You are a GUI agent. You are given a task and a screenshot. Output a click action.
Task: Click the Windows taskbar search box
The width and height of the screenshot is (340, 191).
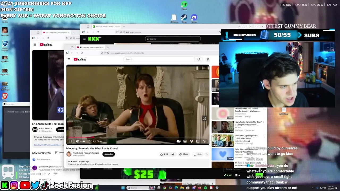141,188
